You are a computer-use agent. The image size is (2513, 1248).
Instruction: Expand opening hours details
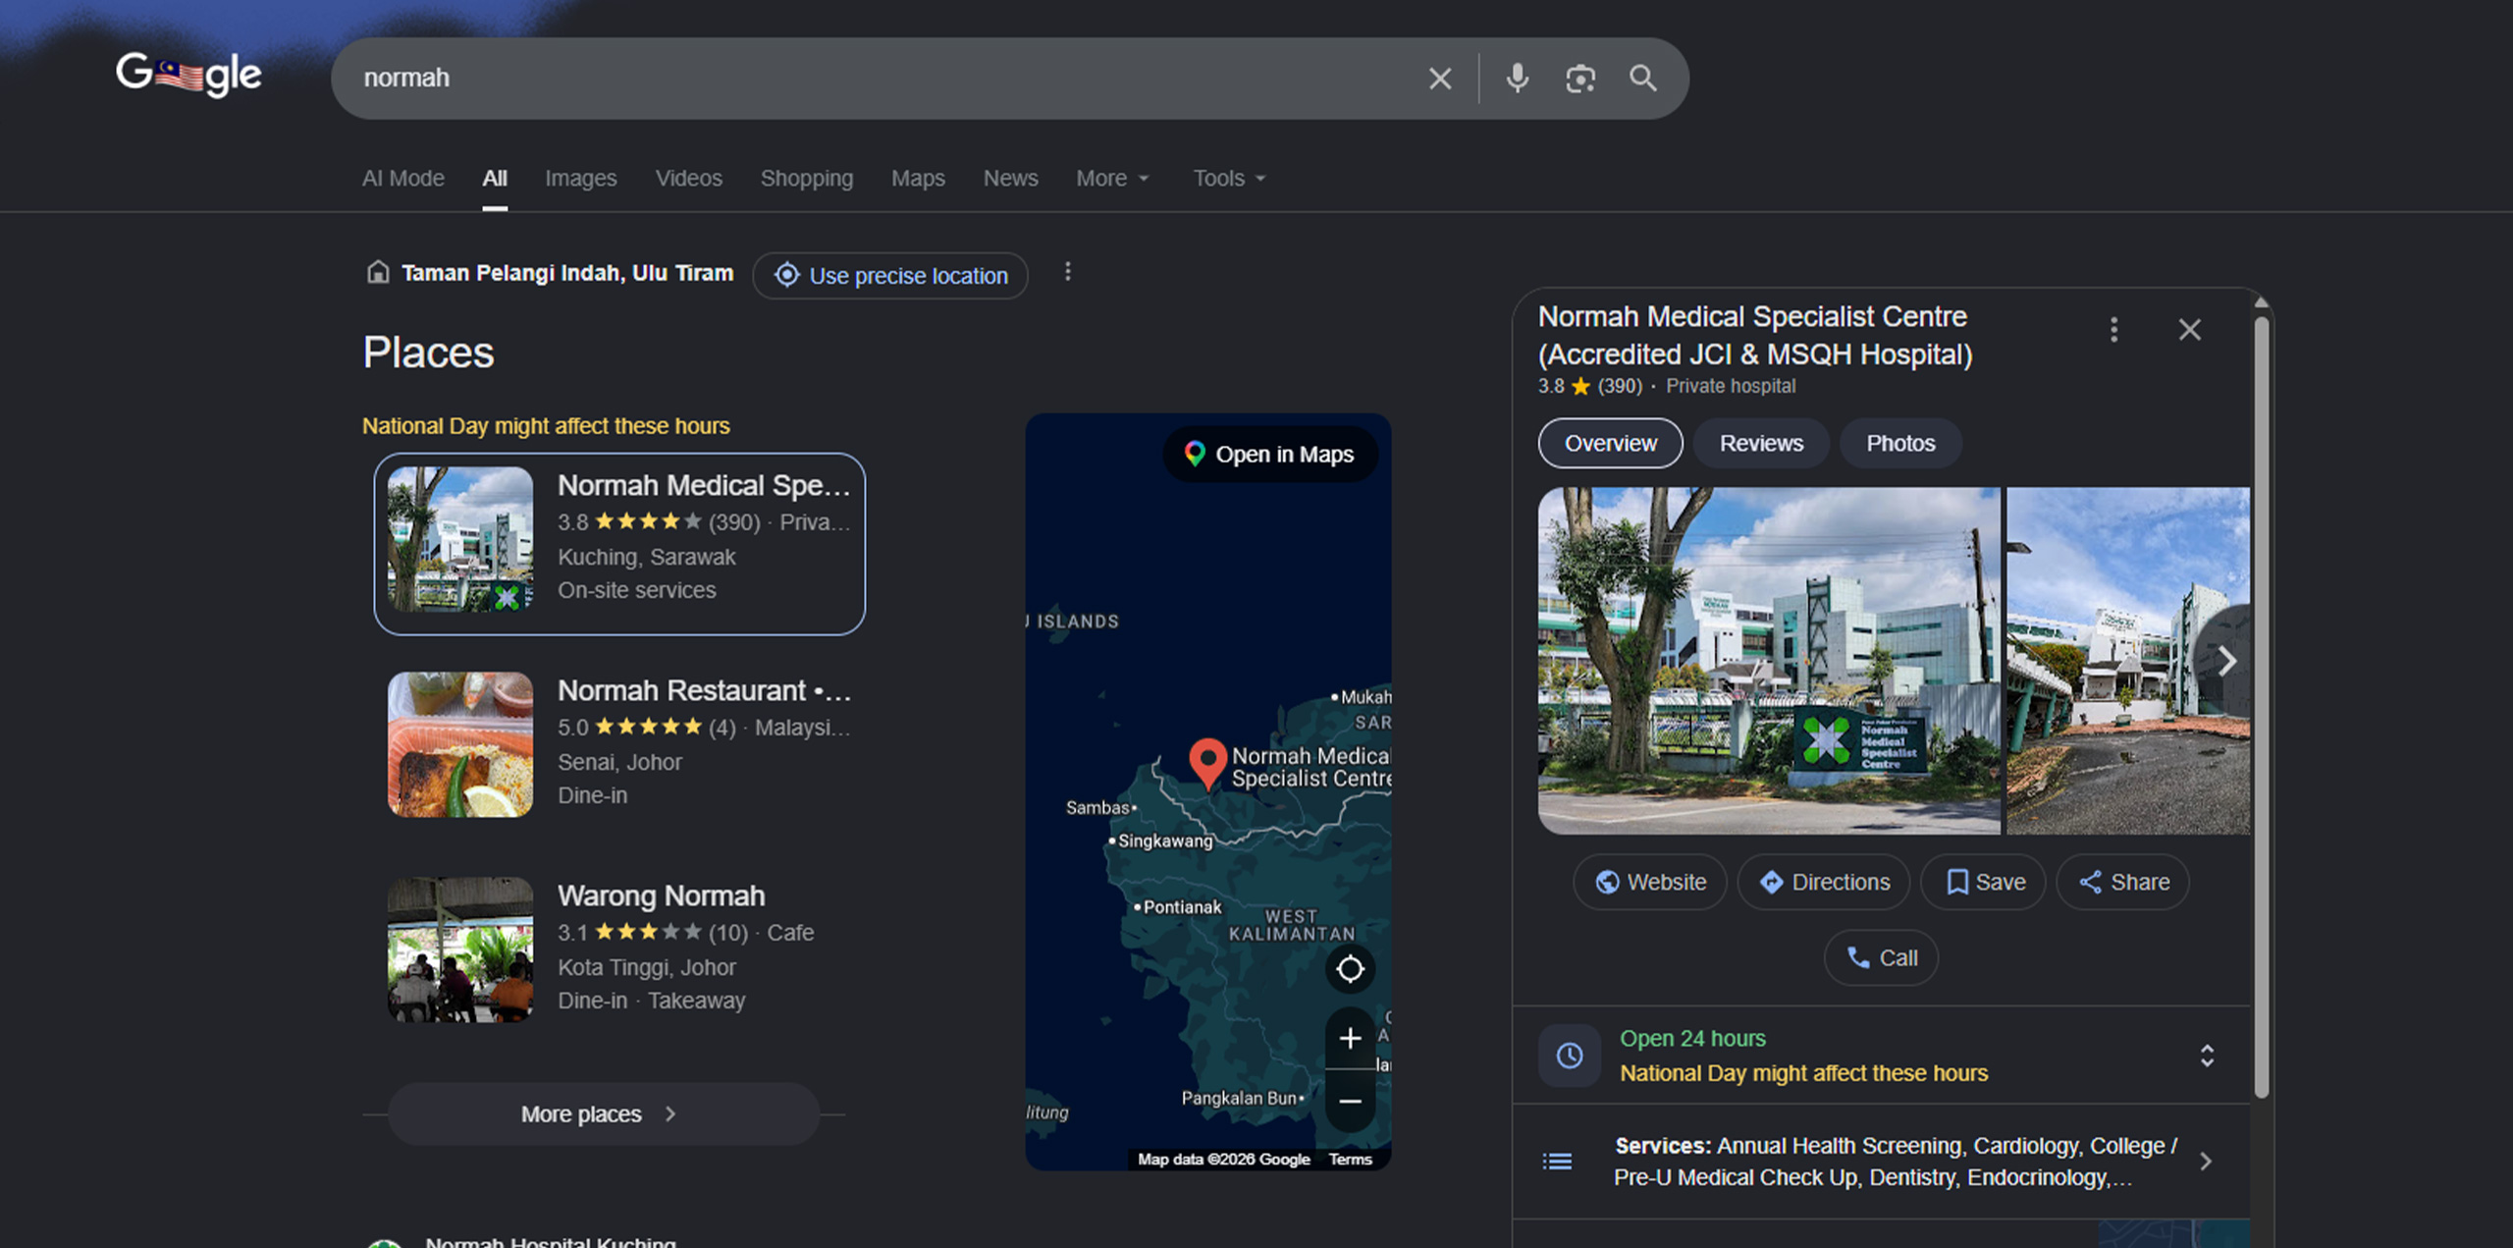[x=2207, y=1056]
